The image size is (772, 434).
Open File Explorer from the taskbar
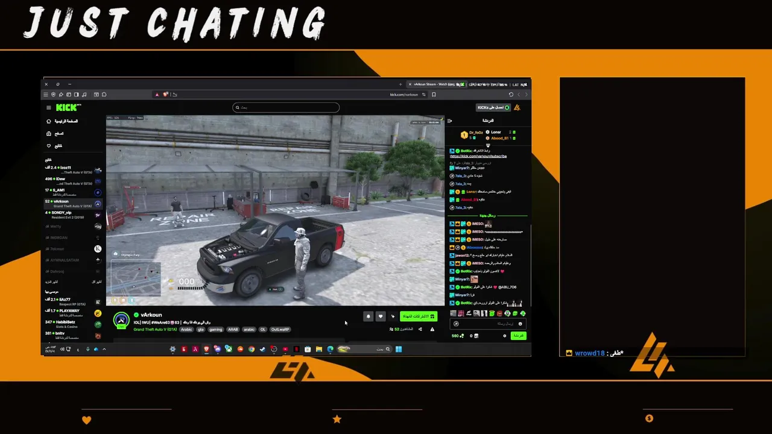point(319,349)
